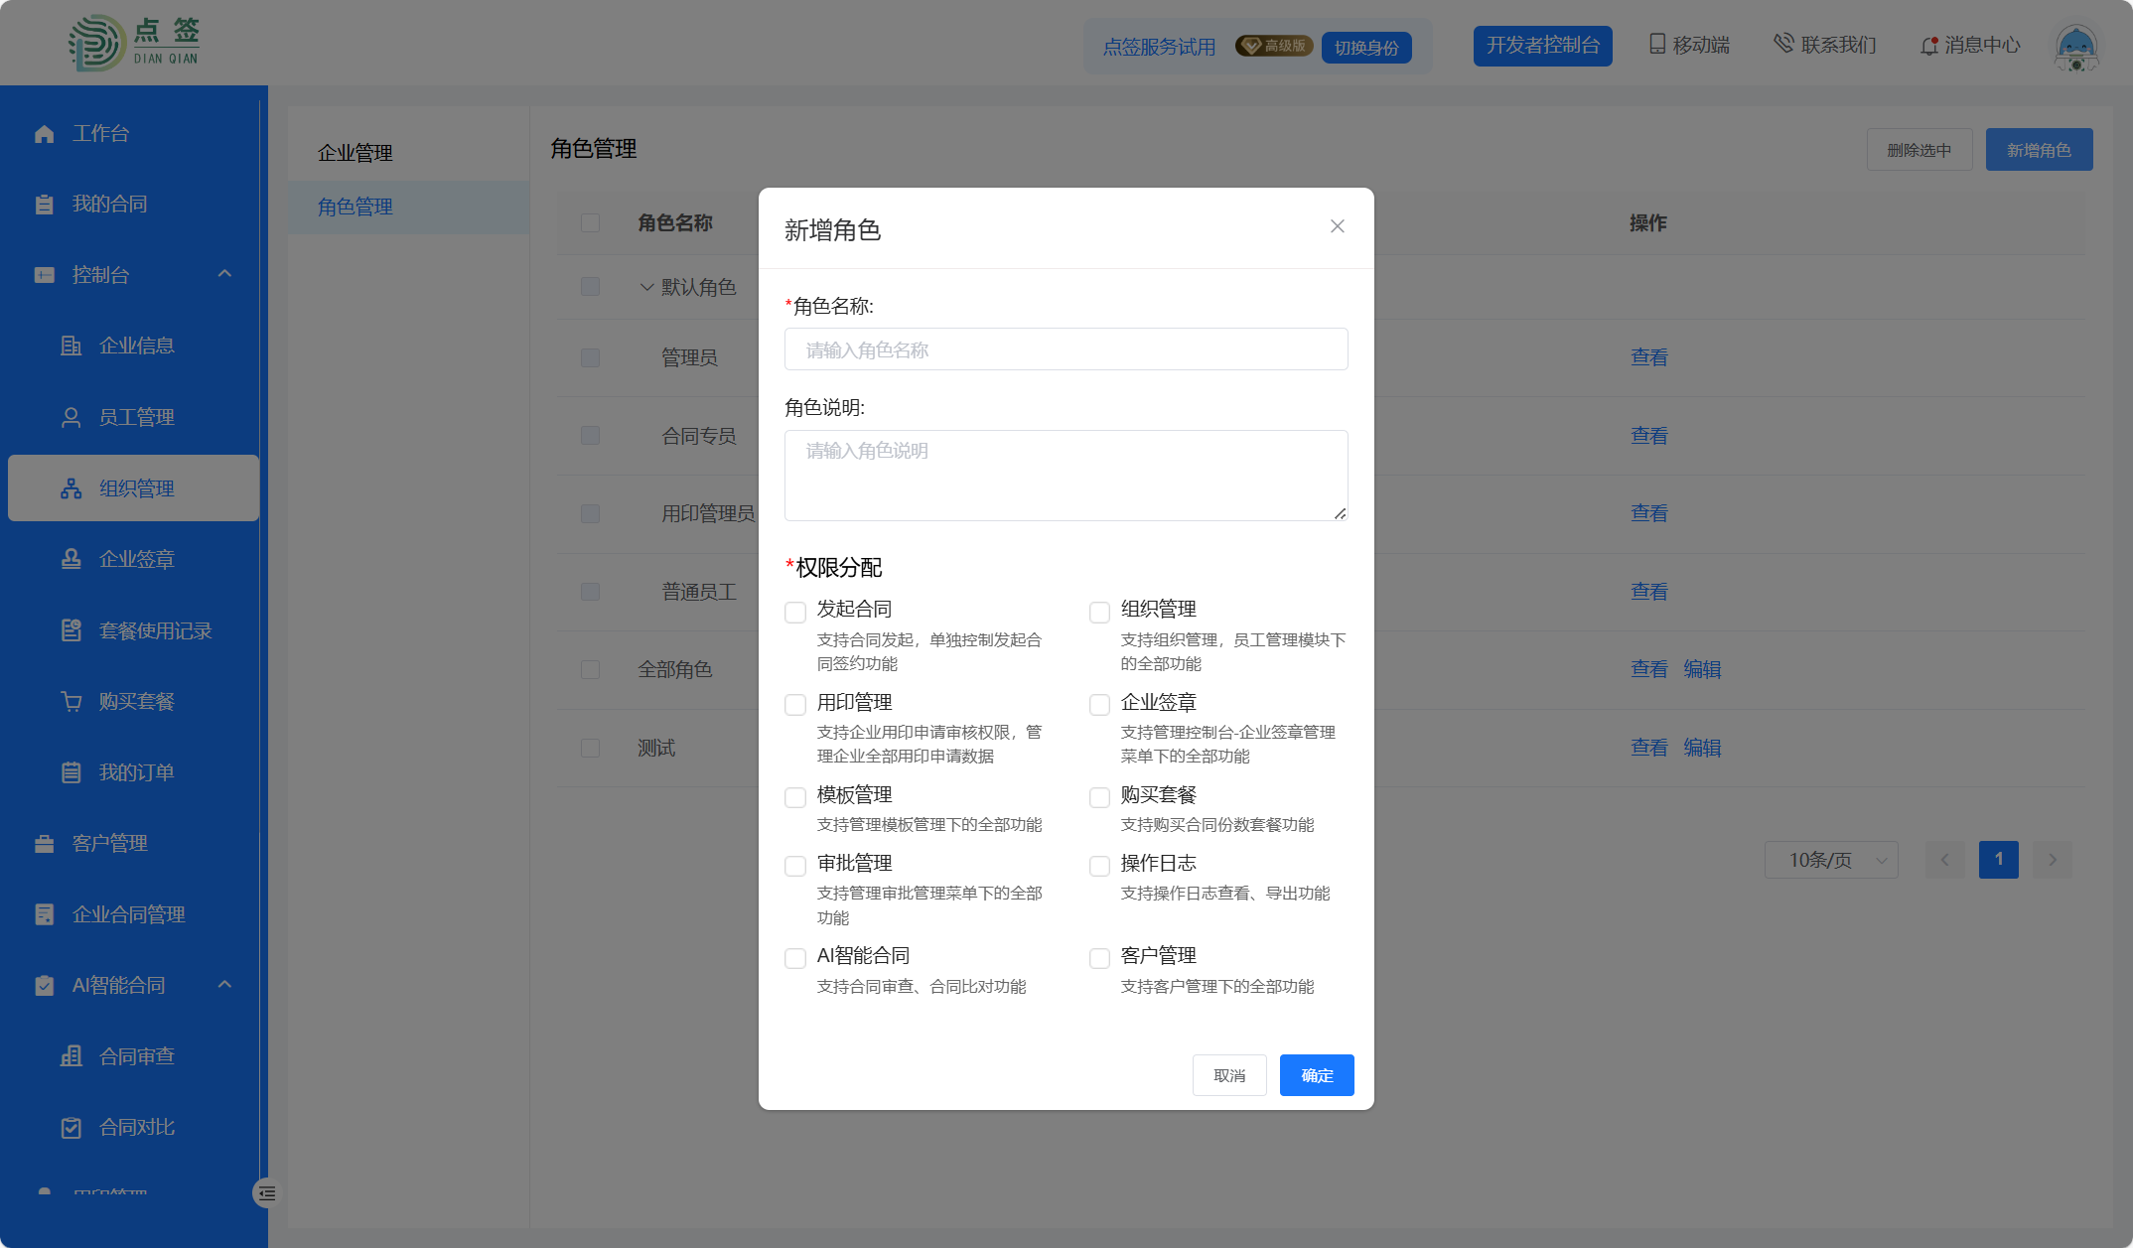Image resolution: width=2133 pixels, height=1248 pixels.
Task: Click the 高级版 diamond badge
Action: click(1274, 46)
